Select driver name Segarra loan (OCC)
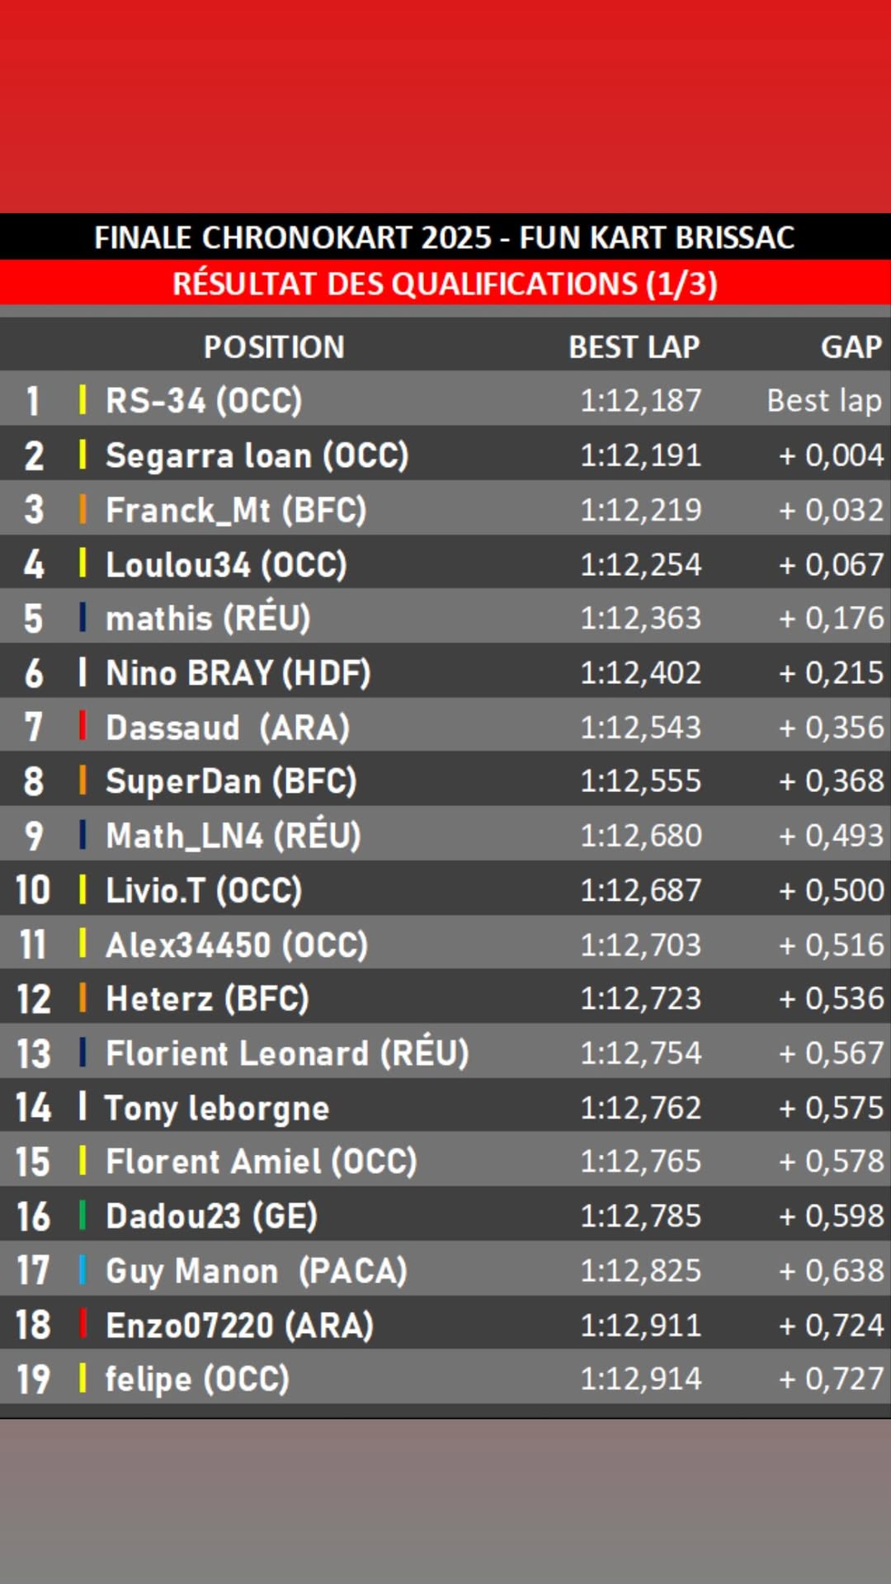This screenshot has width=891, height=1584. tap(257, 455)
